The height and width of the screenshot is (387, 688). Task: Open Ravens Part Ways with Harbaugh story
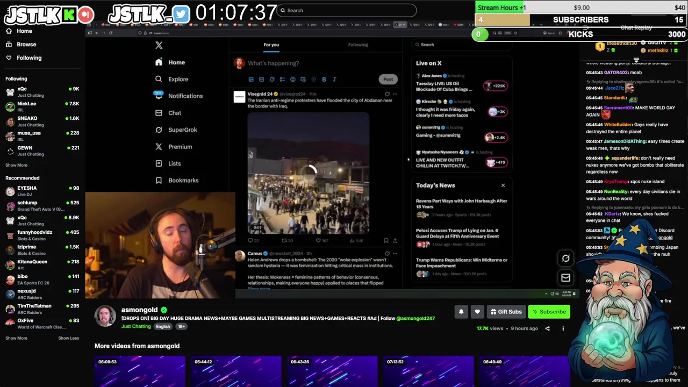[x=462, y=209]
